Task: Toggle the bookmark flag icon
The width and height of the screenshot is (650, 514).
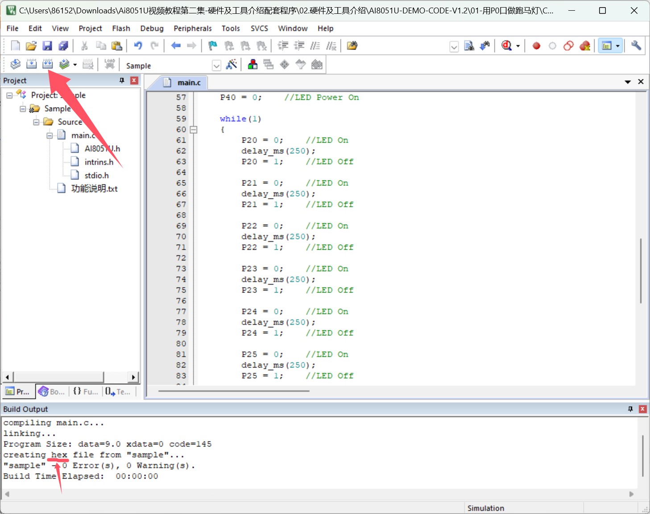Action: click(x=213, y=46)
